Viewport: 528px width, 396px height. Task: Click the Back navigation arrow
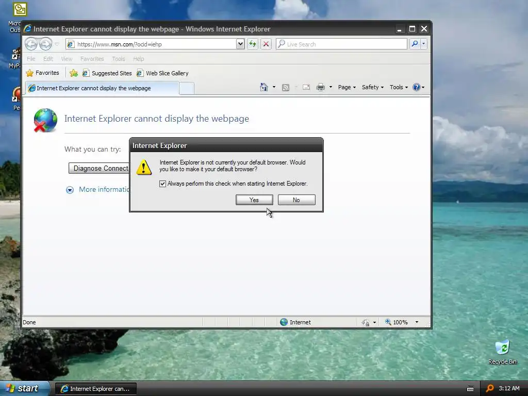(31, 44)
